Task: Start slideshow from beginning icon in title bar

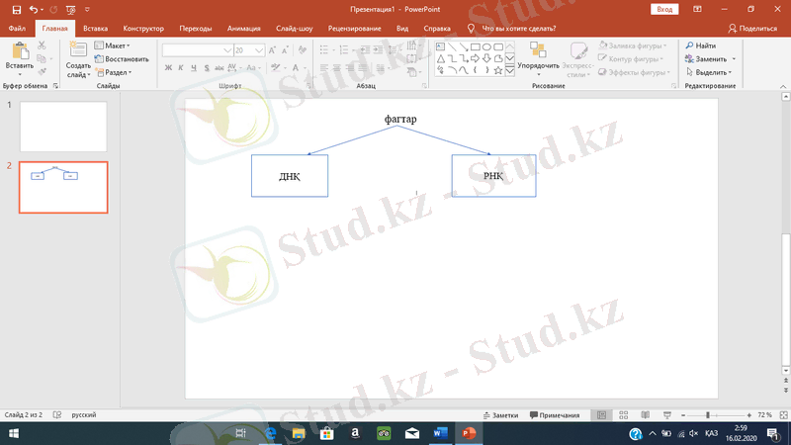Action: point(70,10)
